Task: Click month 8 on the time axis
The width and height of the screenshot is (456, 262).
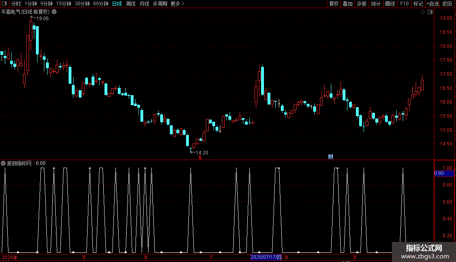Action: (x=287, y=257)
